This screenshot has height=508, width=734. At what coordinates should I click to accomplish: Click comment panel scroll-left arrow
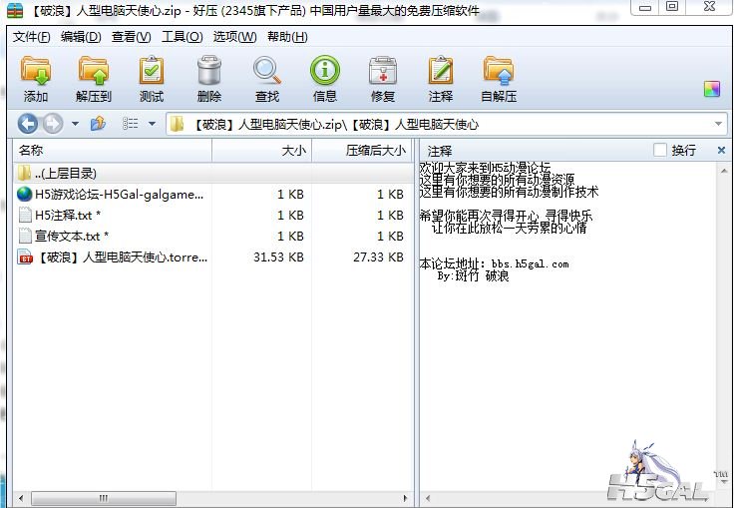[x=427, y=498]
